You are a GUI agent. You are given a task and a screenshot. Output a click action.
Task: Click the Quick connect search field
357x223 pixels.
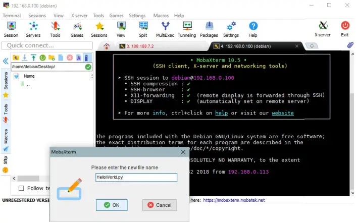(47, 45)
